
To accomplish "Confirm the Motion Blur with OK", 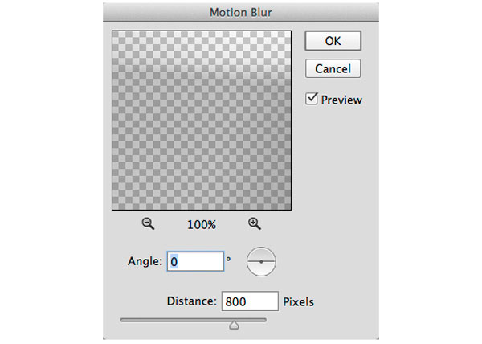I will point(333,41).
